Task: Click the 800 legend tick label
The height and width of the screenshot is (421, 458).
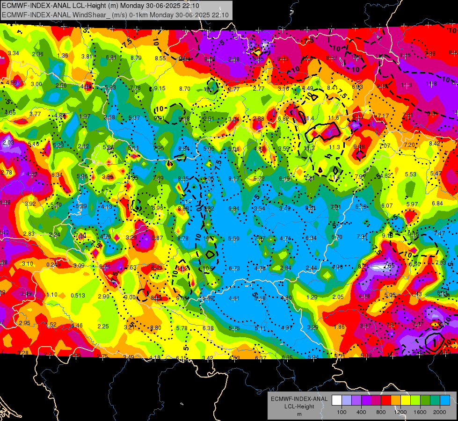Action: 381,412
